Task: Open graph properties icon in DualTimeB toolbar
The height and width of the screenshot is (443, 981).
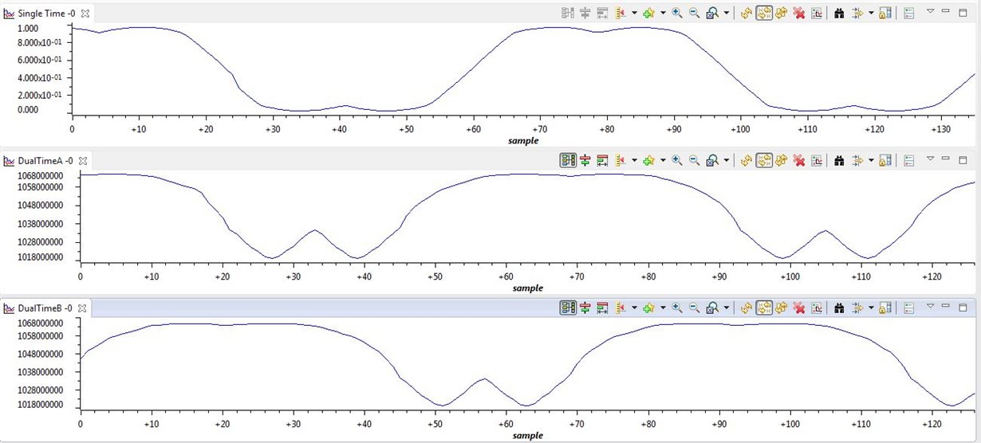Action: coord(817,307)
